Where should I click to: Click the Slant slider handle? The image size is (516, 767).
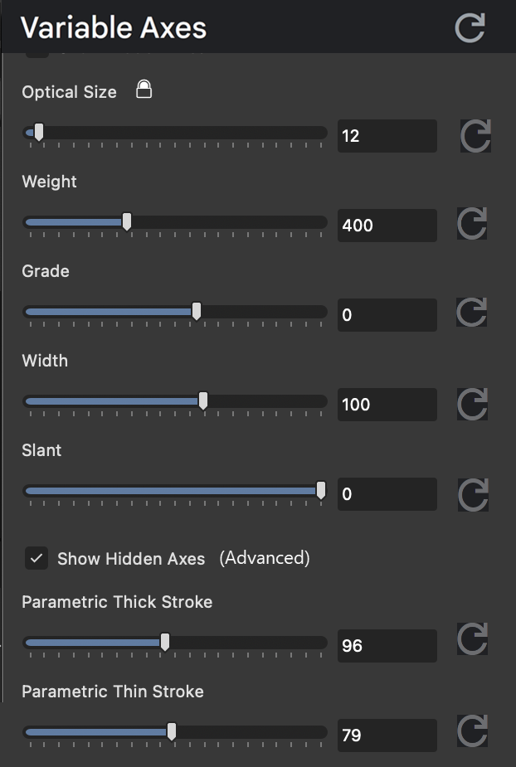pyautogui.click(x=322, y=490)
